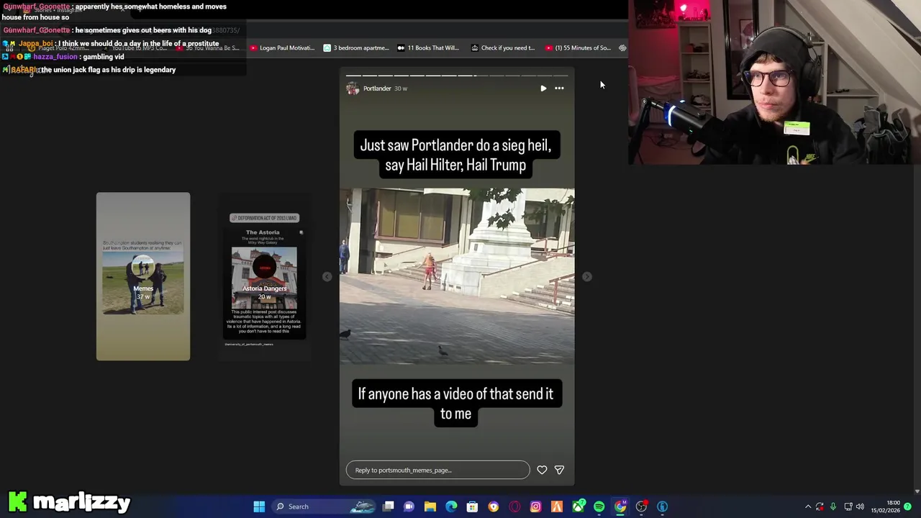921x518 pixels.
Task: Open the volume speaker tray icon
Action: 860,506
